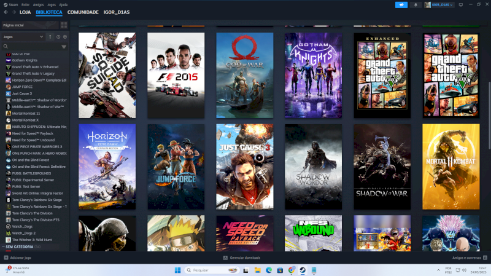Select the BIBLIOTECA tab
This screenshot has width=491, height=276.
pyautogui.click(x=49, y=12)
